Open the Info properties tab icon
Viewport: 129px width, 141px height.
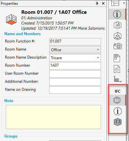[x=117, y=14]
